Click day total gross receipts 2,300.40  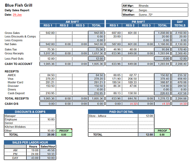(x=180, y=53)
